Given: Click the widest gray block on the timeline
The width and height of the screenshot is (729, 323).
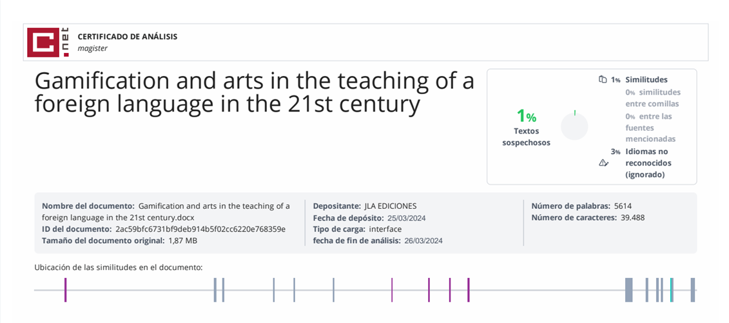Looking at the screenshot, I should 628,289.
